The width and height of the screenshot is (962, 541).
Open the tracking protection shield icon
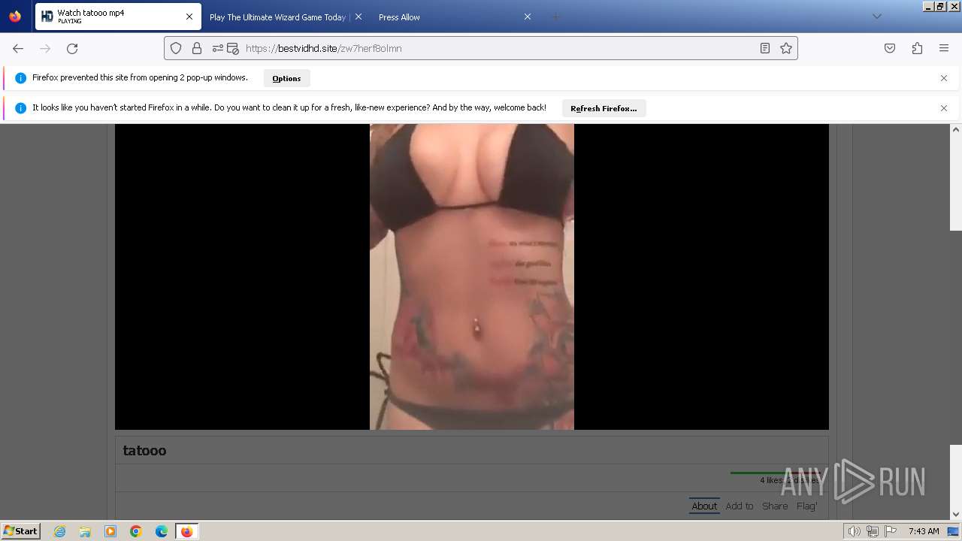(176, 48)
